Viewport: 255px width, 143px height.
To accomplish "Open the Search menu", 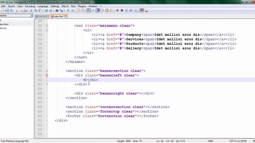I will [12, 6].
